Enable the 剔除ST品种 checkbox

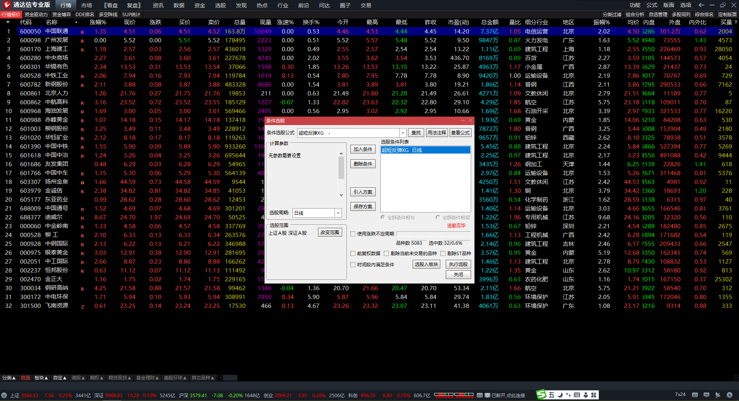pyautogui.click(x=443, y=254)
